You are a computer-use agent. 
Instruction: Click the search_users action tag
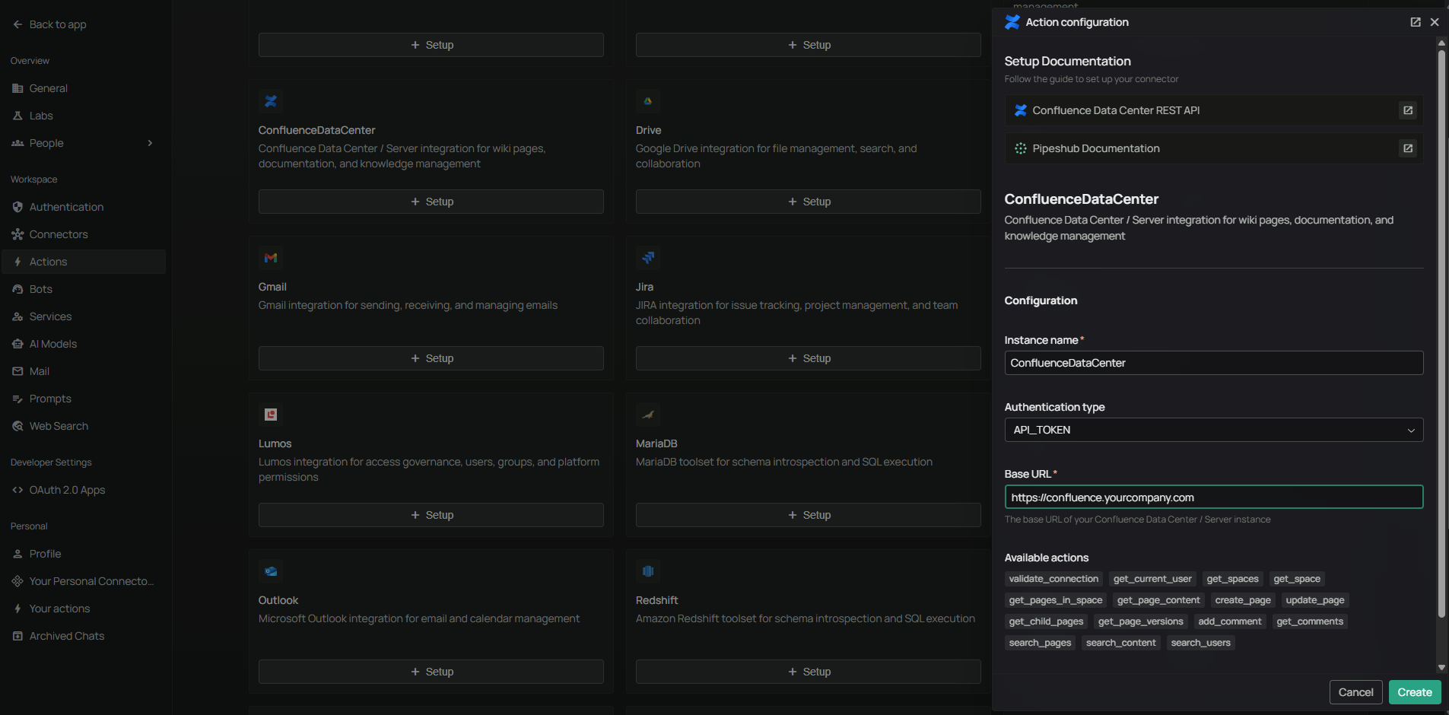tap(1201, 643)
